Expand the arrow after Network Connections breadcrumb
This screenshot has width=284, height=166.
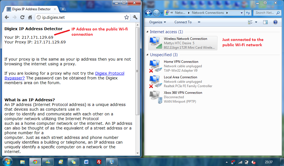click(x=227, y=13)
